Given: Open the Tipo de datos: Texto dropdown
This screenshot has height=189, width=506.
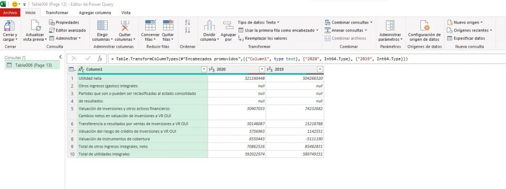Looking at the screenshot, I should click(x=258, y=22).
